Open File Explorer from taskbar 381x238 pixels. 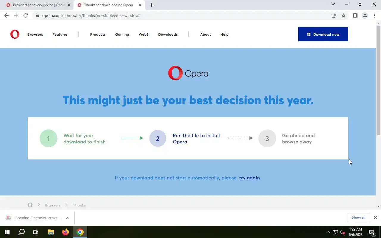click(51, 232)
